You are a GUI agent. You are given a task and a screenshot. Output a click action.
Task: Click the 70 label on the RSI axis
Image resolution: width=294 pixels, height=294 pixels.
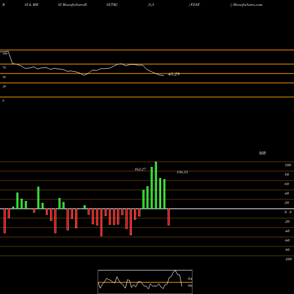tap(4, 68)
